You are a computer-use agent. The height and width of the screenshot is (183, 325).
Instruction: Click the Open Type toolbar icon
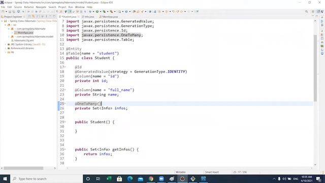click(x=134, y=12)
